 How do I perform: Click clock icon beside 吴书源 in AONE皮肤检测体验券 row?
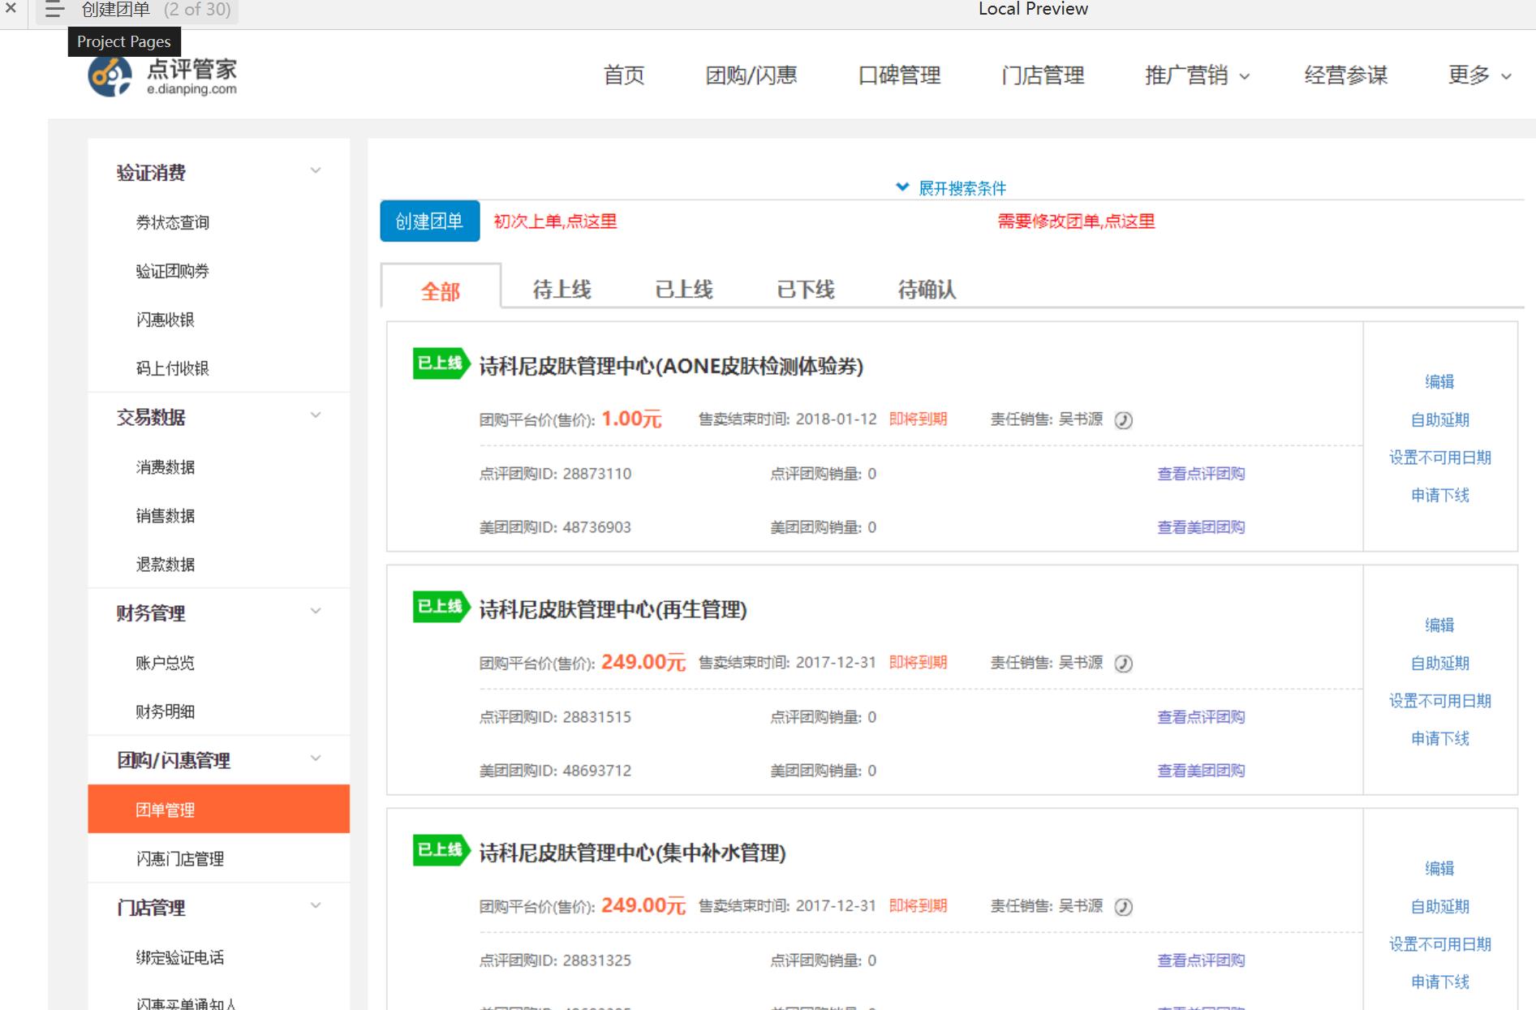point(1123,420)
